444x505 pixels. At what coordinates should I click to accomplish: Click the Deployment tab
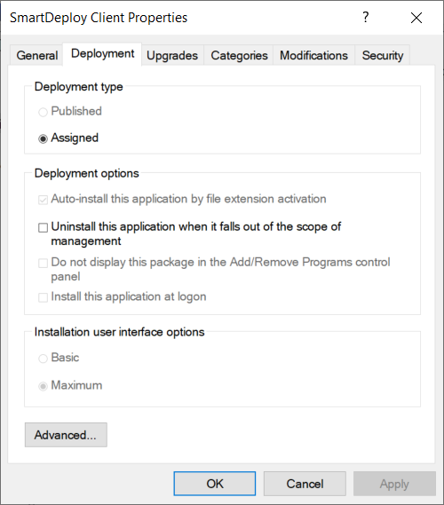tap(102, 54)
